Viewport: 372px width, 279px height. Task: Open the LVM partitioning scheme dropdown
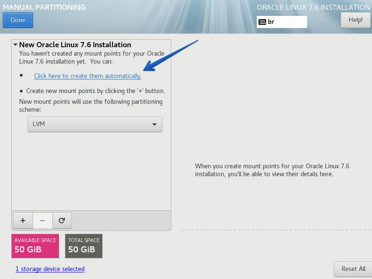[x=94, y=124]
